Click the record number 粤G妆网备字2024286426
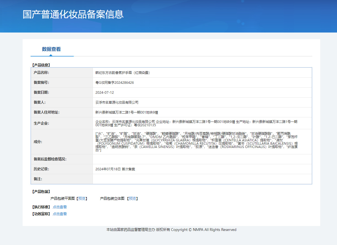 pyautogui.click(x=115, y=83)
